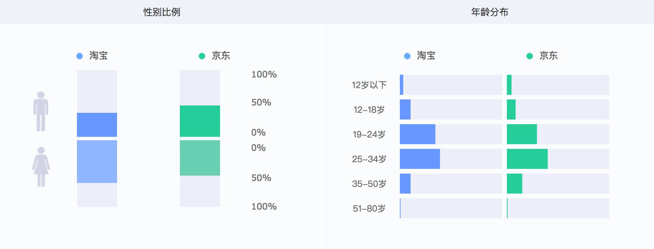Click the 京东 green bar for 25–34岁
This screenshot has height=249, width=654.
[527, 159]
